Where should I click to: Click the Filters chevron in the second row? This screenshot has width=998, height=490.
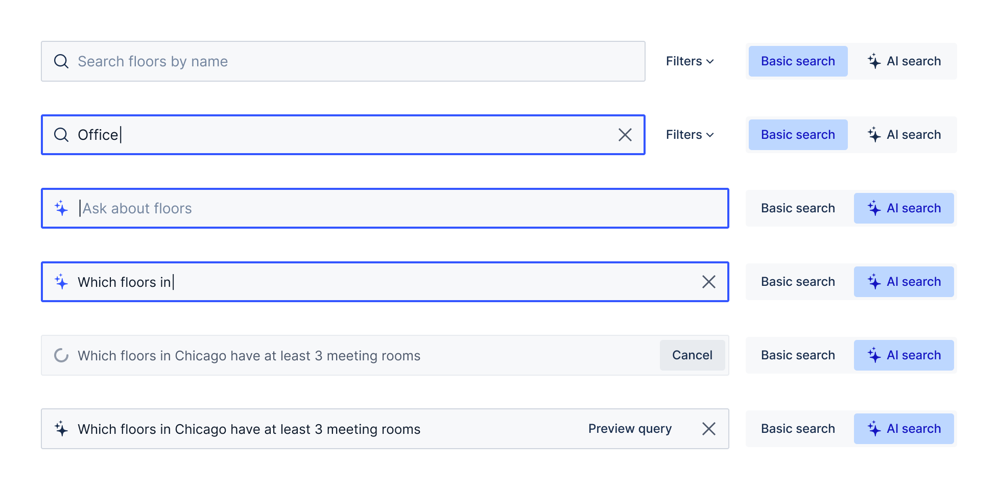click(x=710, y=135)
